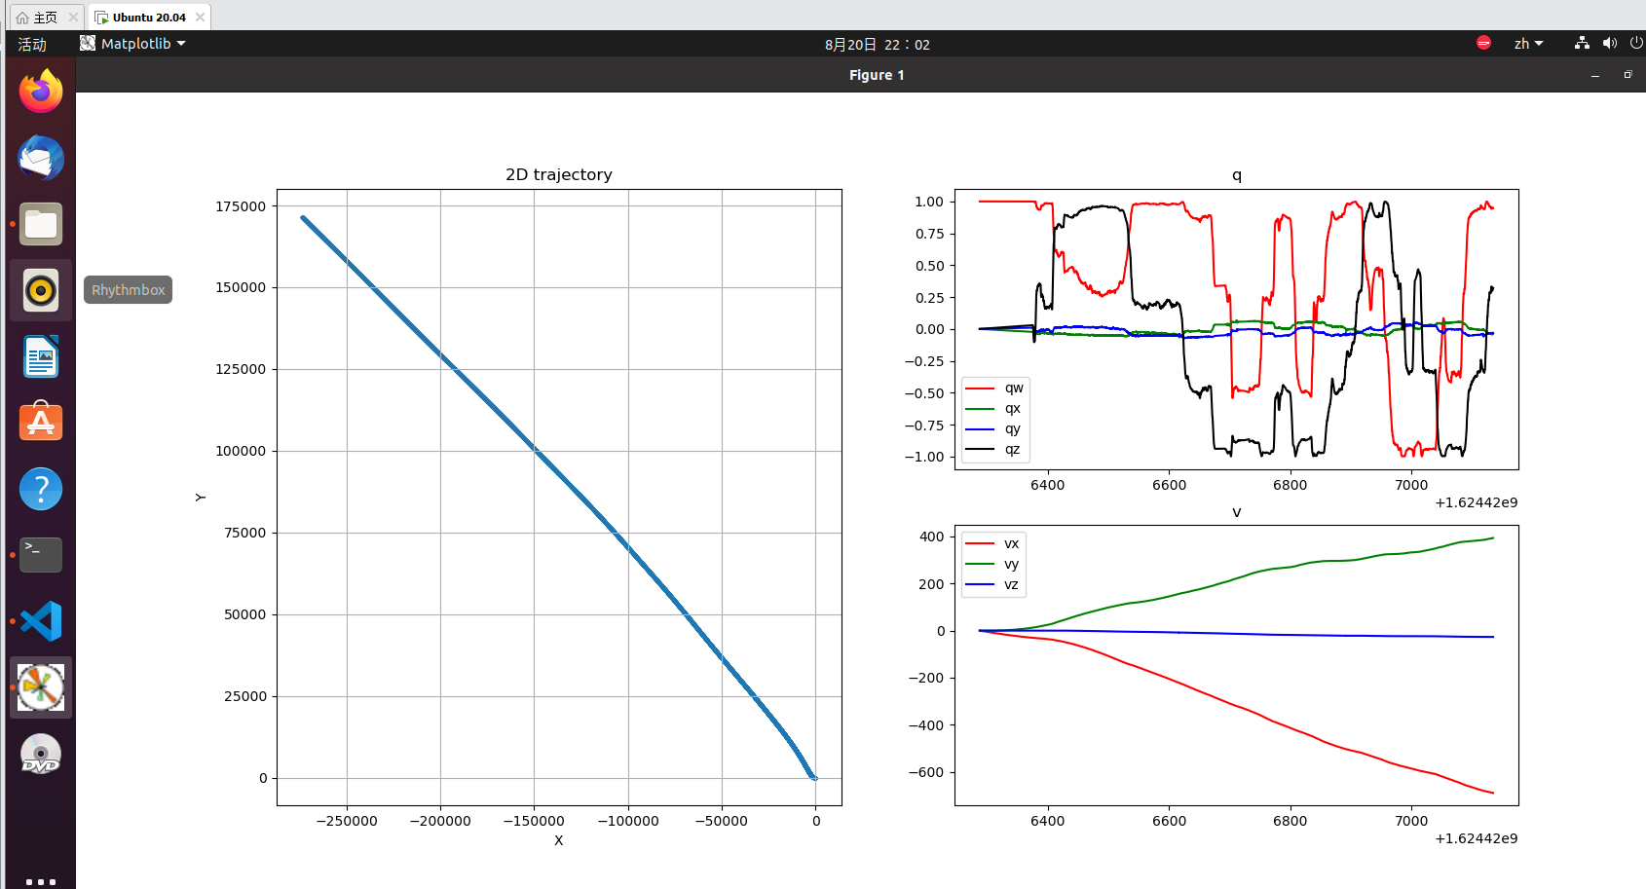This screenshot has width=1646, height=889.
Task: Click the 100000 y-axis tick label
Action: click(x=241, y=451)
